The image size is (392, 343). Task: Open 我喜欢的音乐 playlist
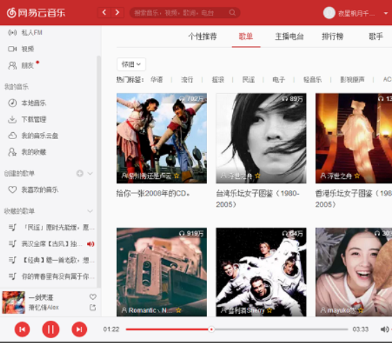(33, 190)
